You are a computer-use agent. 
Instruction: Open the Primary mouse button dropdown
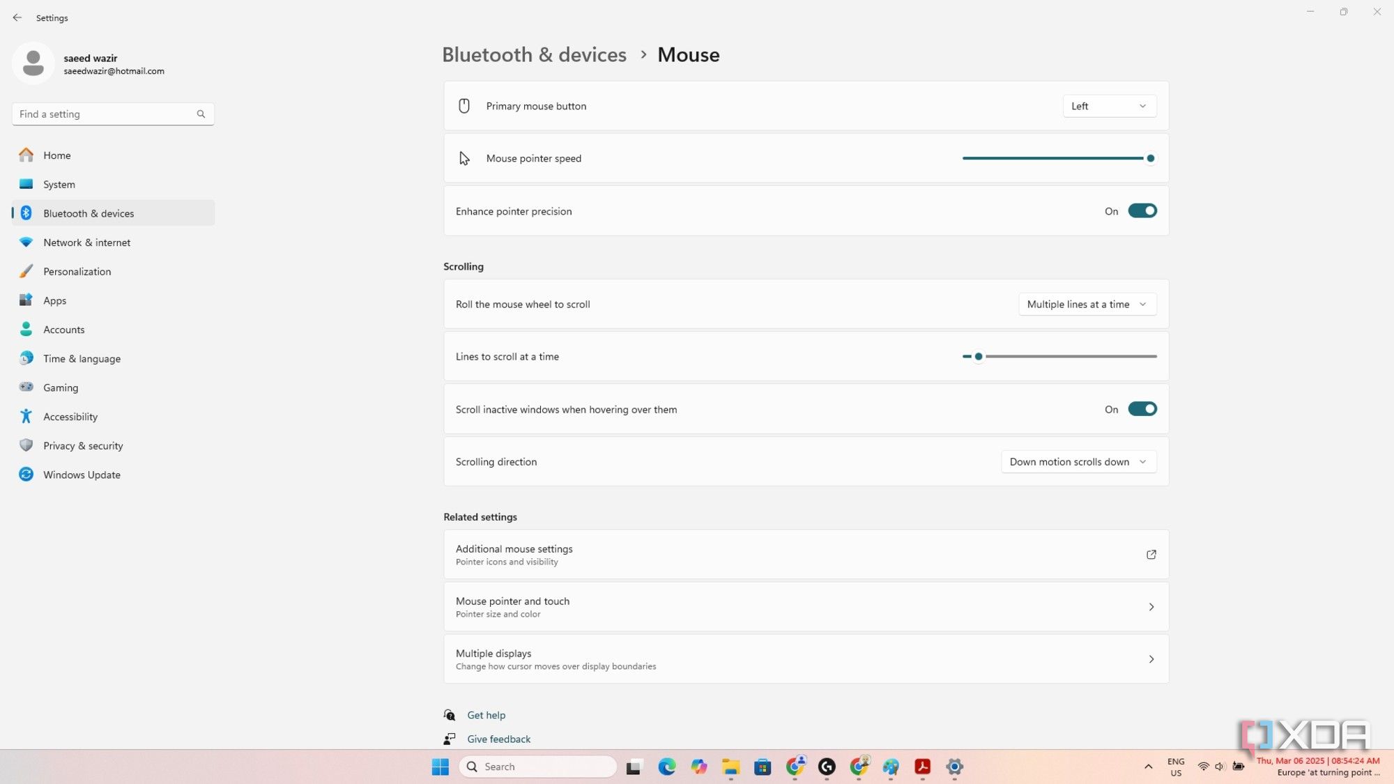[1108, 106]
